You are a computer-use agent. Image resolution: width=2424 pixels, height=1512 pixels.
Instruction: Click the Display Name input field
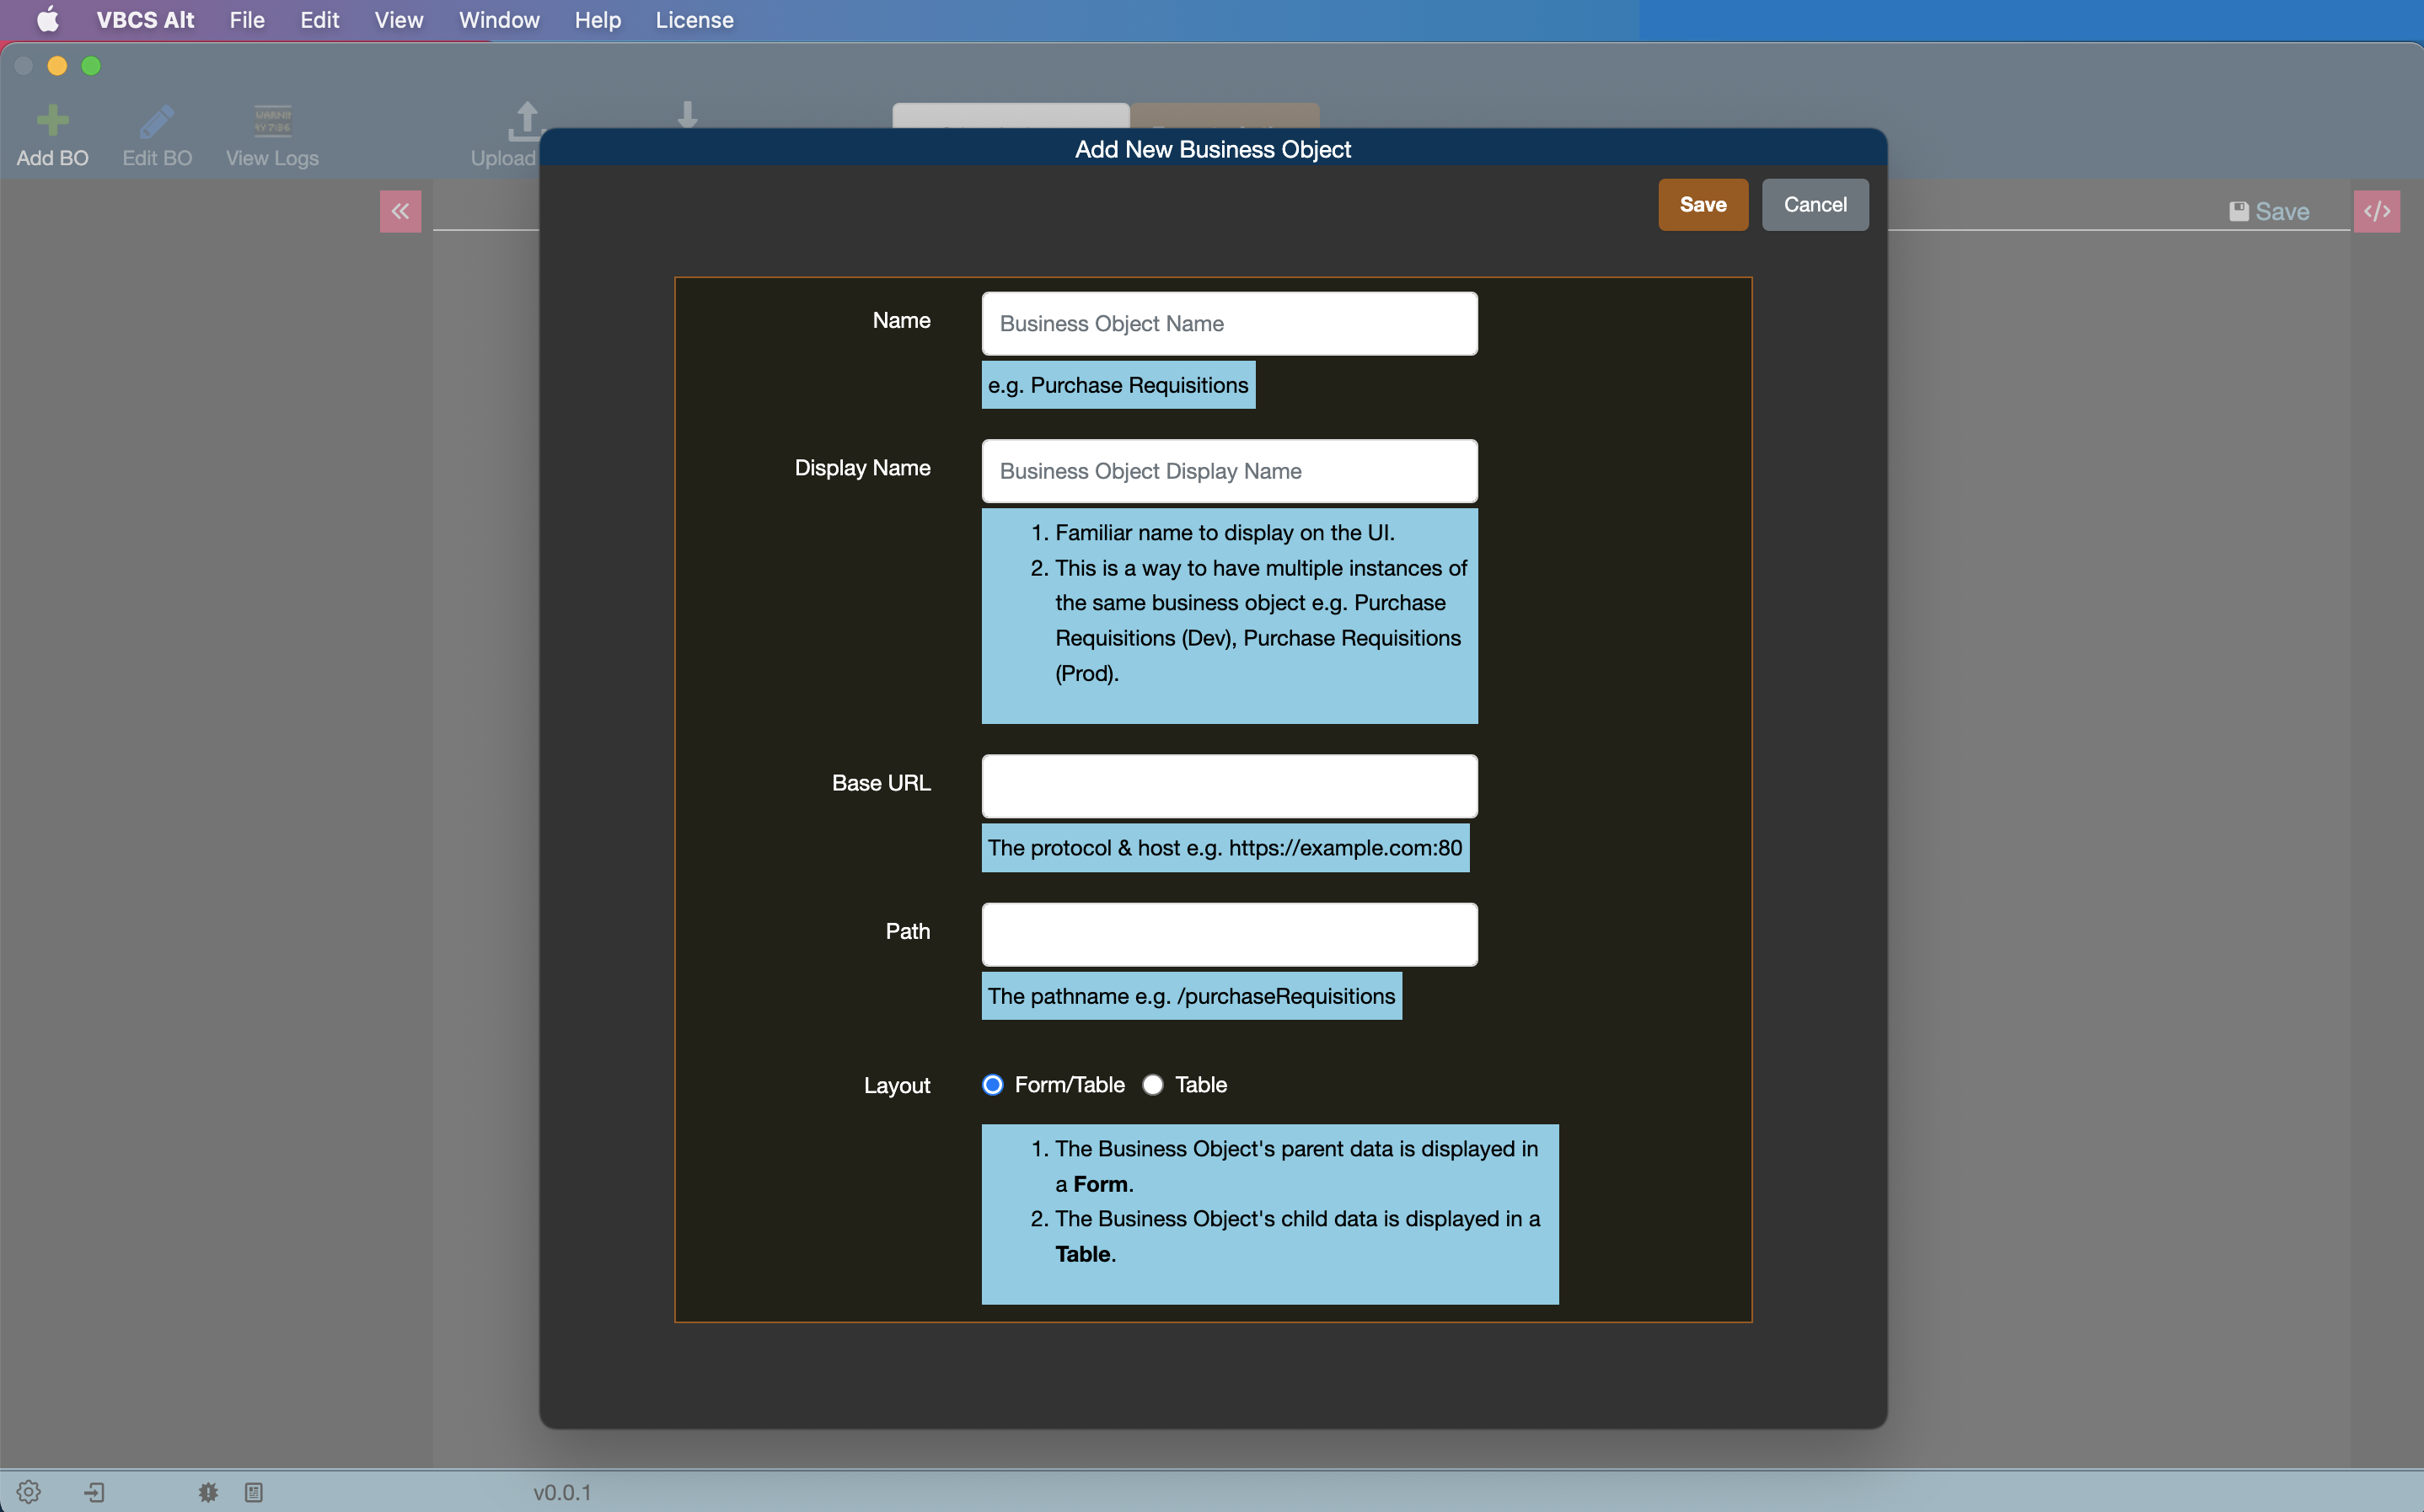click(1228, 470)
